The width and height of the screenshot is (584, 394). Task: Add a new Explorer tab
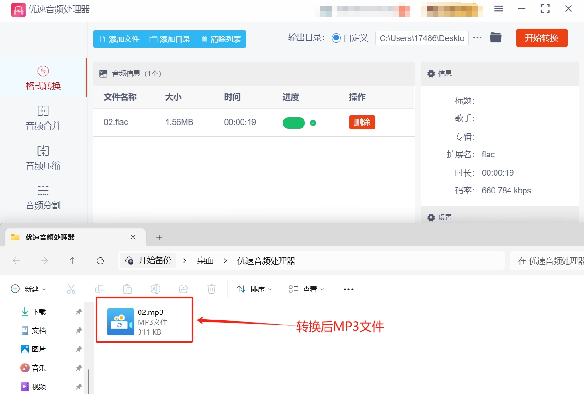(159, 238)
